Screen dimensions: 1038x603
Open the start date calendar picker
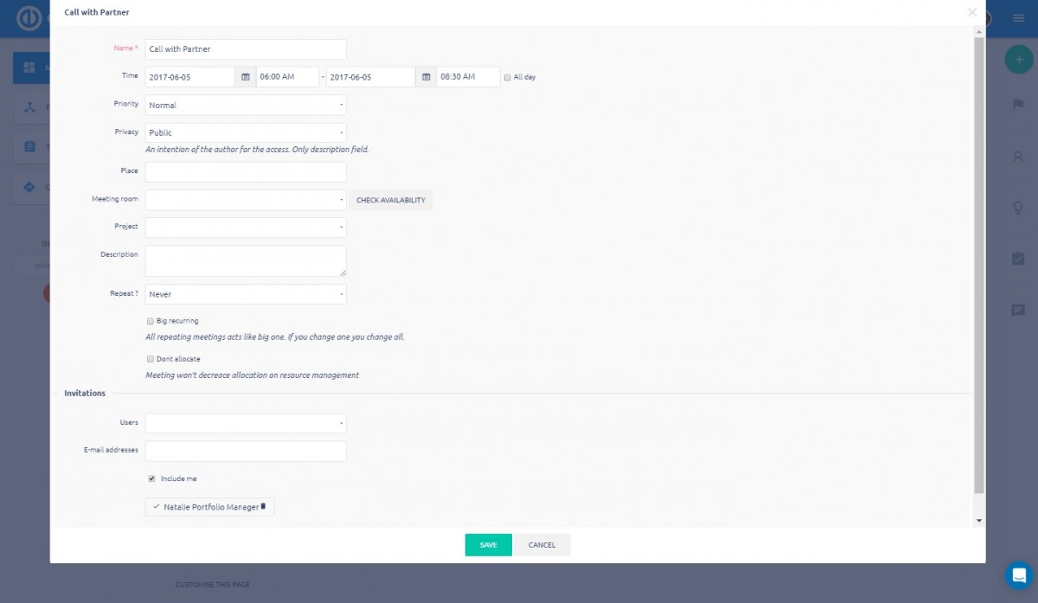(246, 77)
